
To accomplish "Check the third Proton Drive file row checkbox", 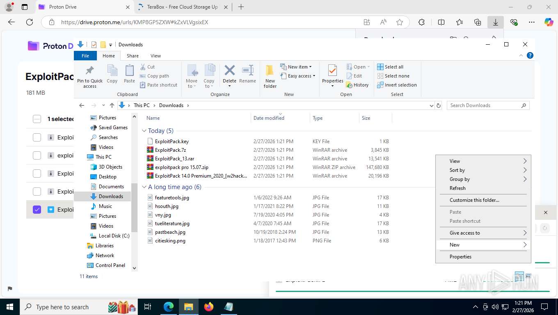I will tap(37, 173).
